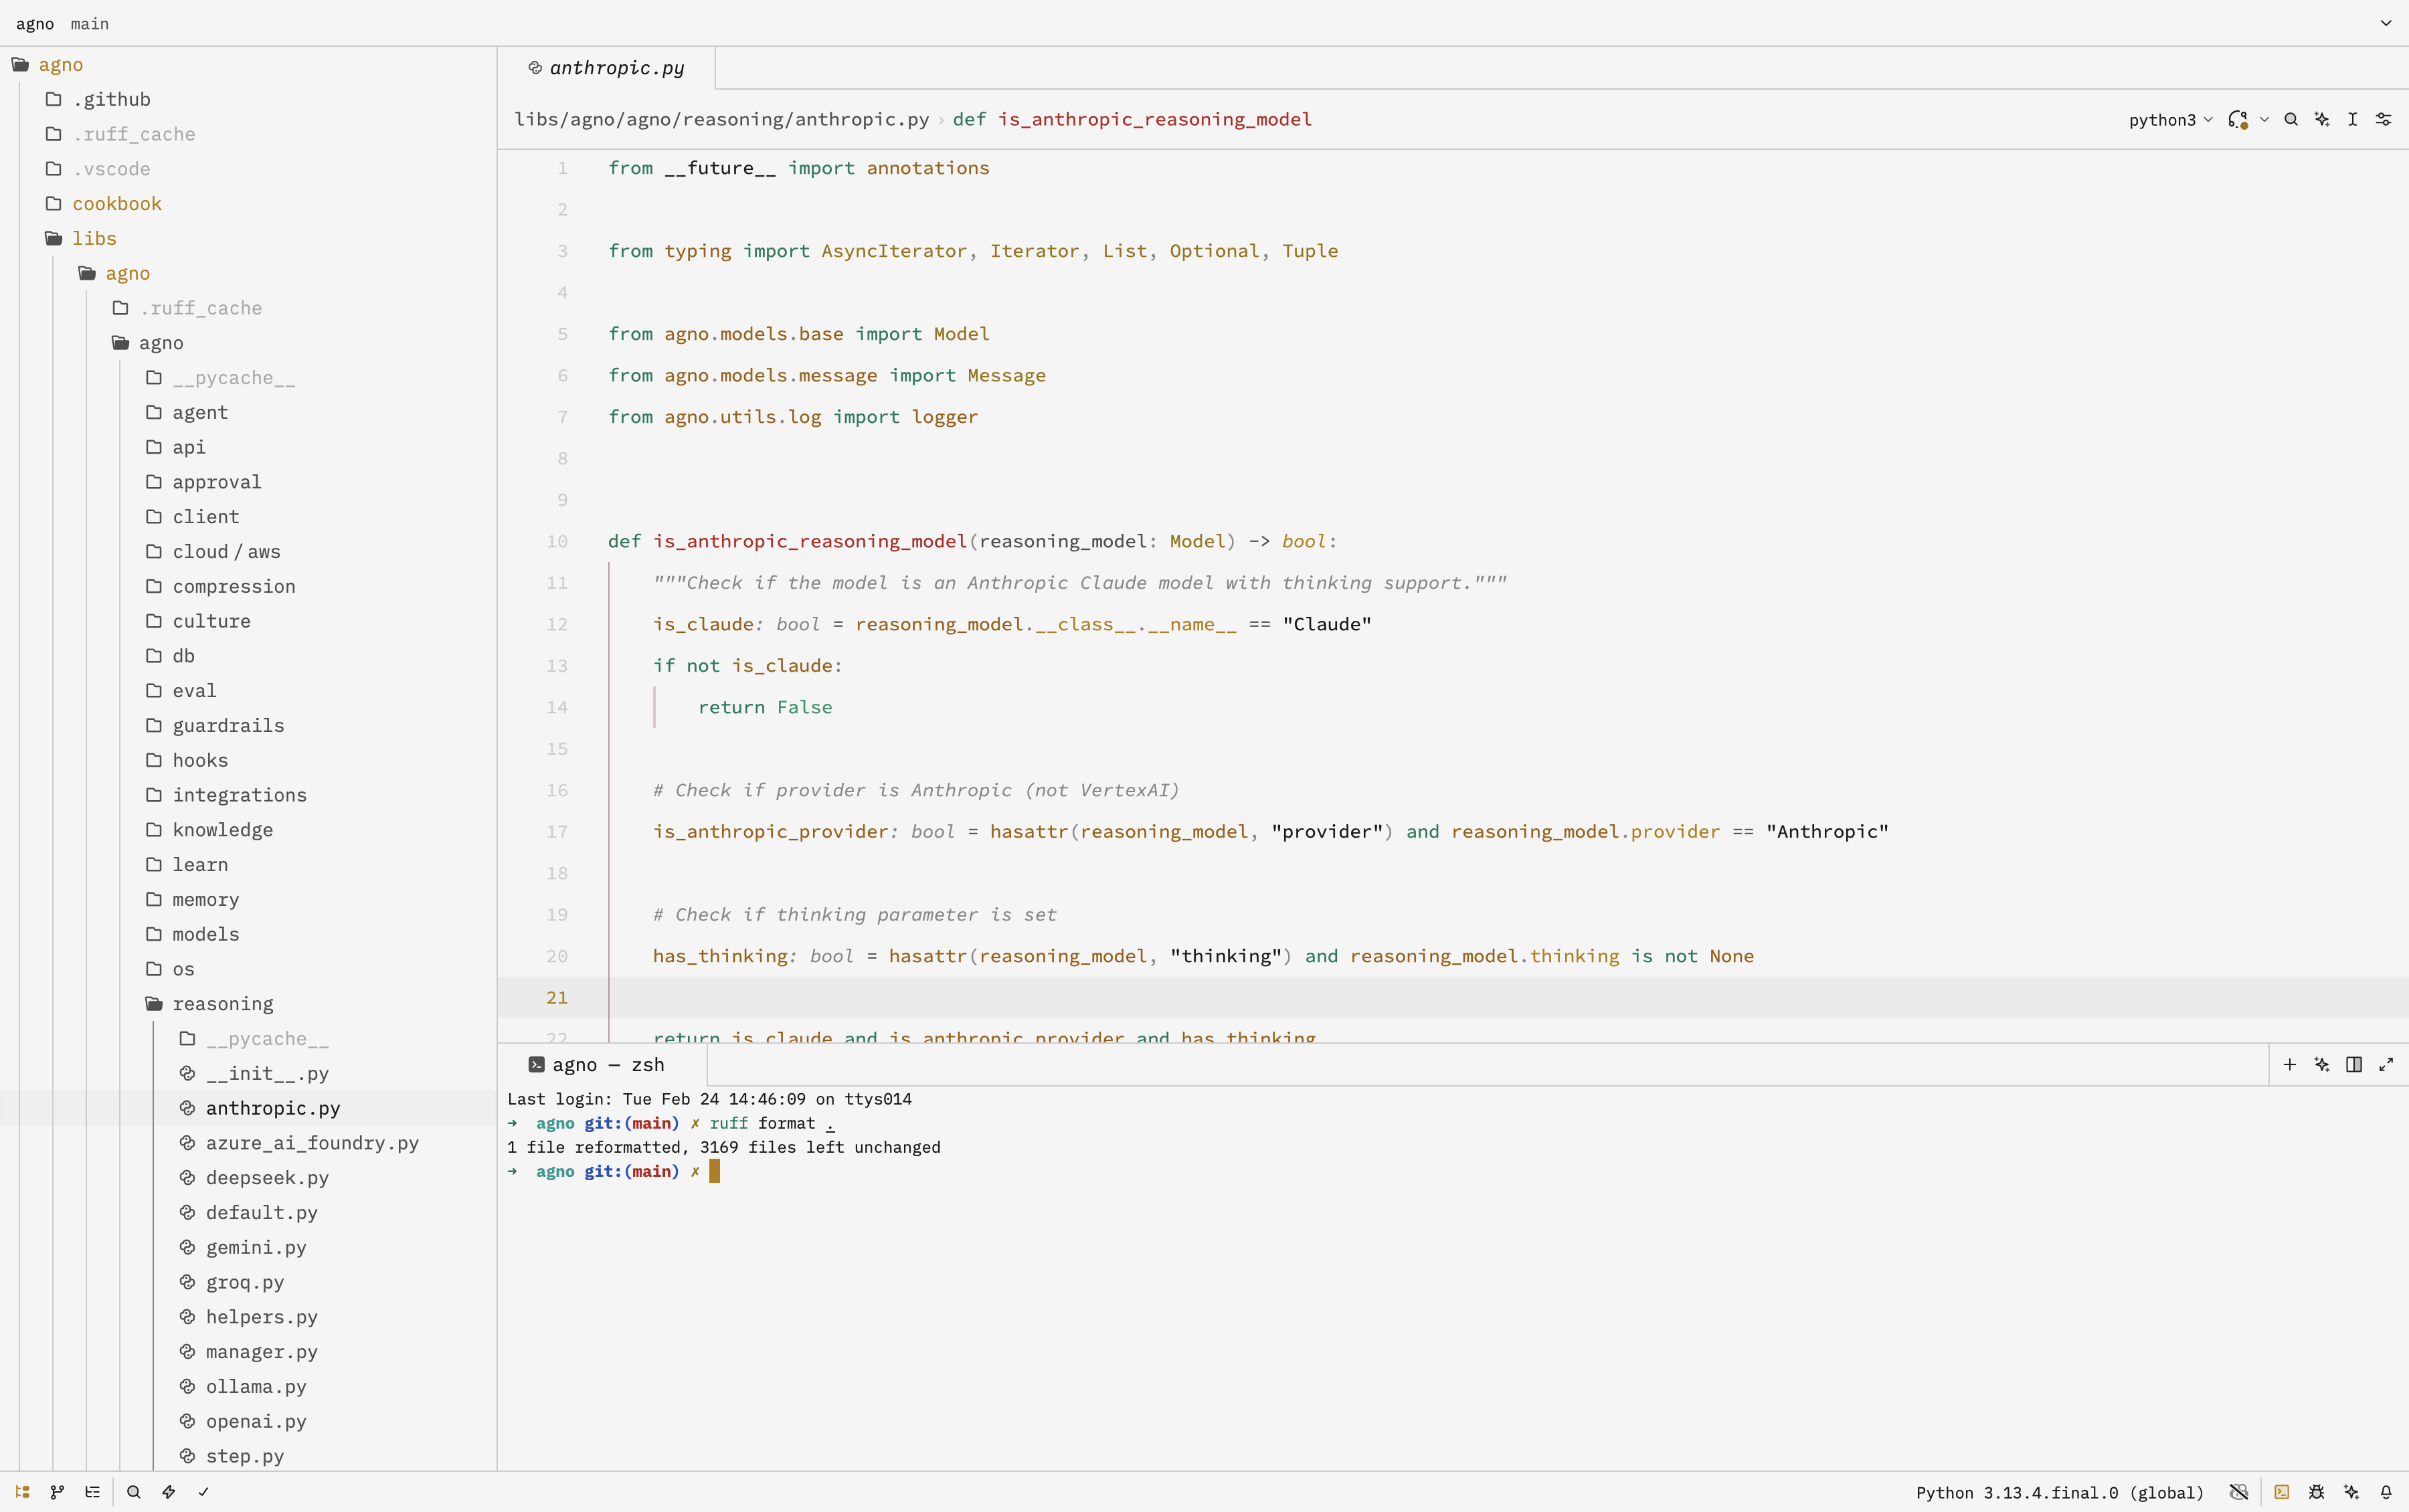Click the language server status icon
Image resolution: width=2409 pixels, height=1512 pixels.
[x=2238, y=119]
